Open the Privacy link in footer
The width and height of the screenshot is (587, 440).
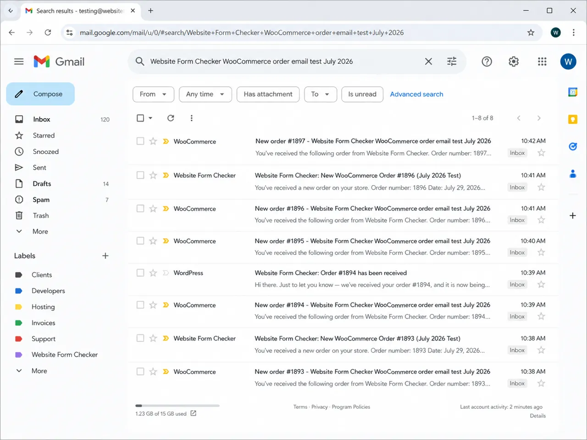(320, 407)
